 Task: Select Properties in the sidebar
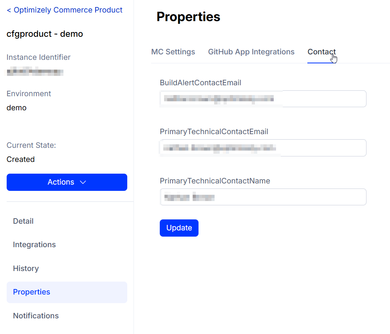[32, 292]
